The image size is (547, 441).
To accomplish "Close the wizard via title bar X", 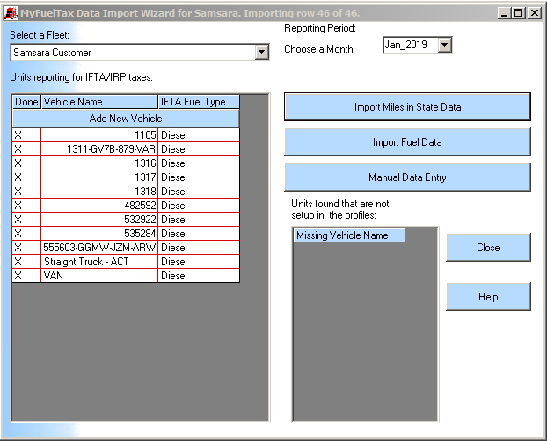I will pyautogui.click(x=534, y=13).
